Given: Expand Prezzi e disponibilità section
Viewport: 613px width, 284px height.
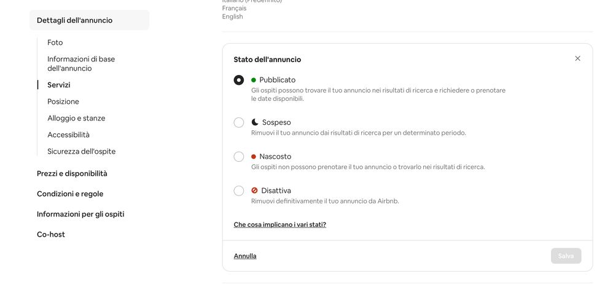Looking at the screenshot, I should click(72, 173).
